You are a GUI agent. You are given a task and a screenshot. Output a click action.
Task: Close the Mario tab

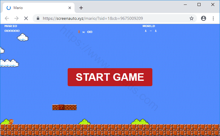click(x=70, y=8)
